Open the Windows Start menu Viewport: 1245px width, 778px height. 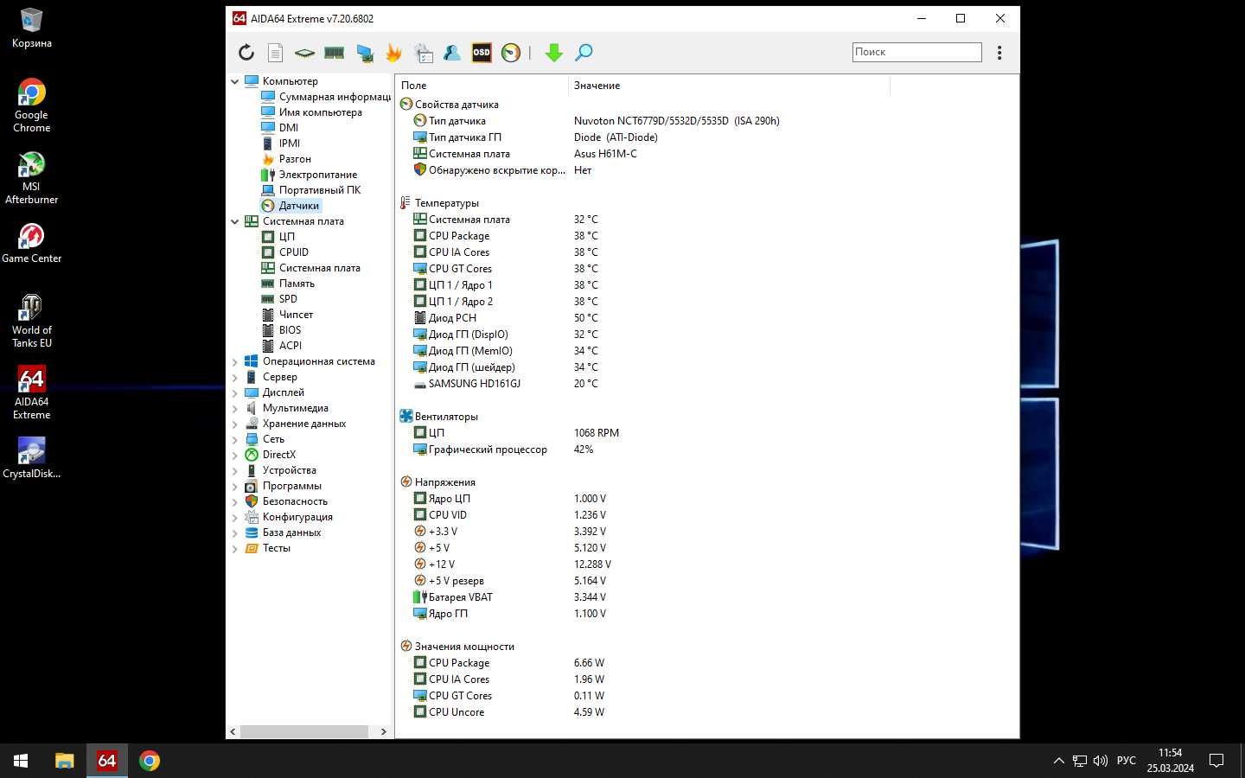21,761
